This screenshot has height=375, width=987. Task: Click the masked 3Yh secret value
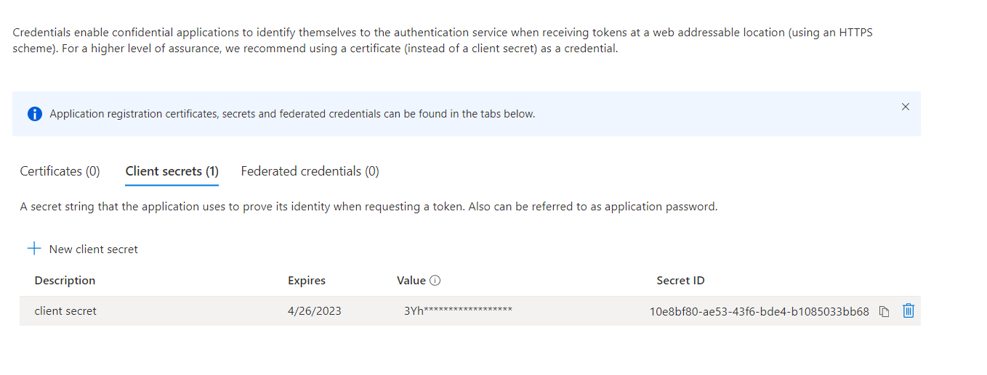tap(458, 311)
